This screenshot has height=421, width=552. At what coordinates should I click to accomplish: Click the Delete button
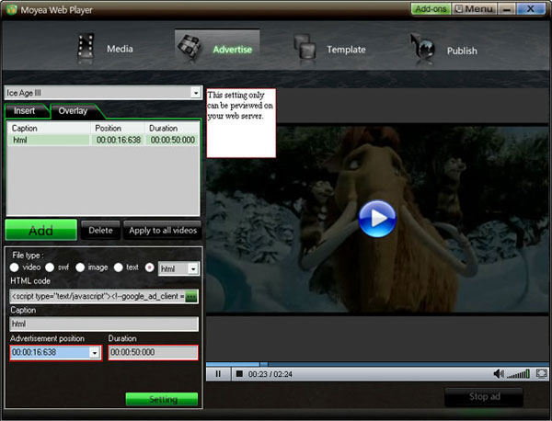[x=100, y=230]
